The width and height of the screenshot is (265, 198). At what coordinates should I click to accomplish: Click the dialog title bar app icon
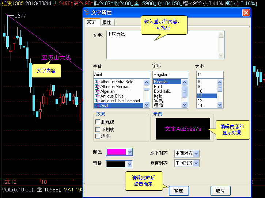(87, 12)
